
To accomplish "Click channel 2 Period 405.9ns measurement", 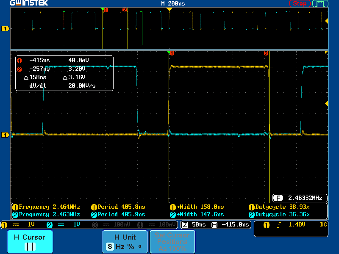I will point(118,215).
